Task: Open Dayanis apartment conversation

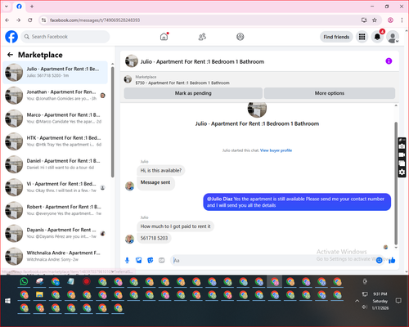Action: (56, 233)
